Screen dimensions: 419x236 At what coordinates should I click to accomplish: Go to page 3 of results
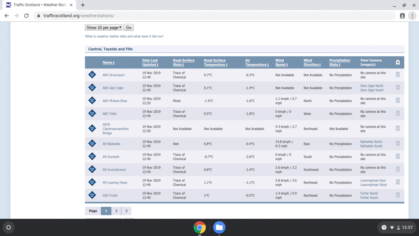point(127,211)
